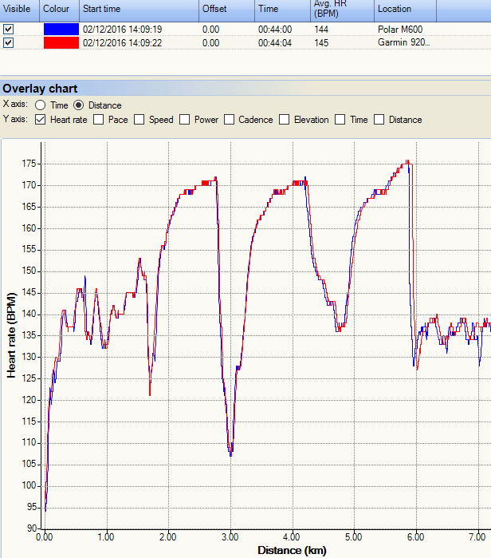This screenshot has width=491, height=558.
Task: Sort by the Colour column header
Action: tap(59, 10)
